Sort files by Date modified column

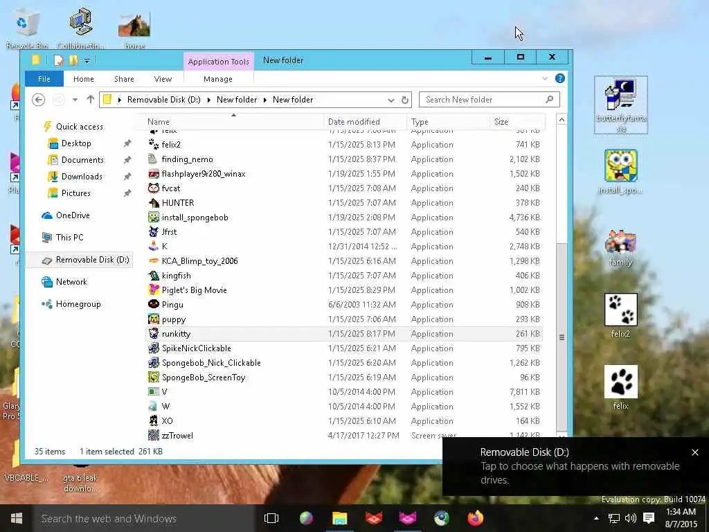[x=365, y=121]
